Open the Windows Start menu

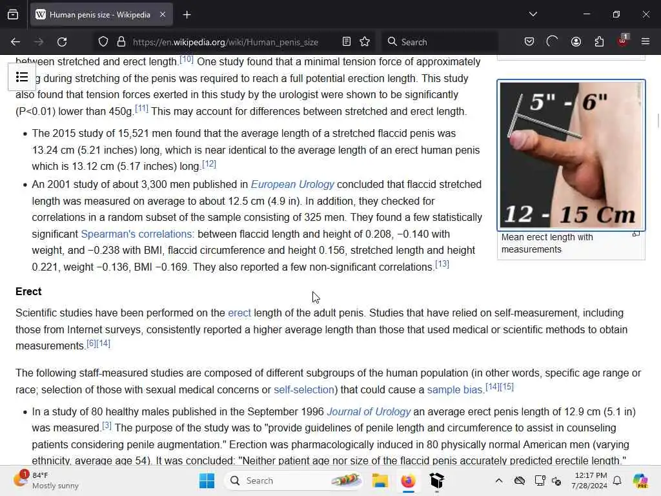[207, 480]
